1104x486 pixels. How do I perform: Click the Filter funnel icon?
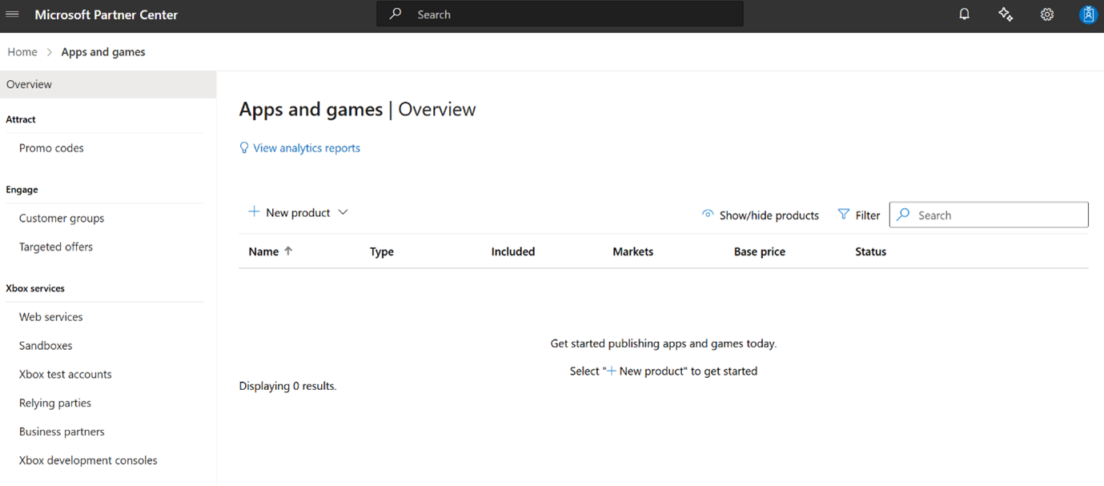(x=844, y=214)
